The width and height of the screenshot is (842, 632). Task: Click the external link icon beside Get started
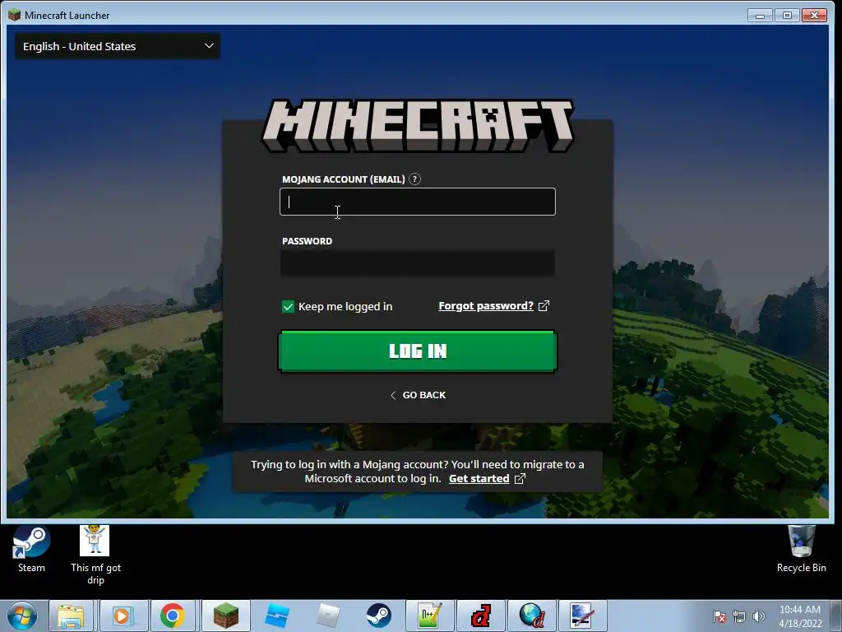(520, 478)
